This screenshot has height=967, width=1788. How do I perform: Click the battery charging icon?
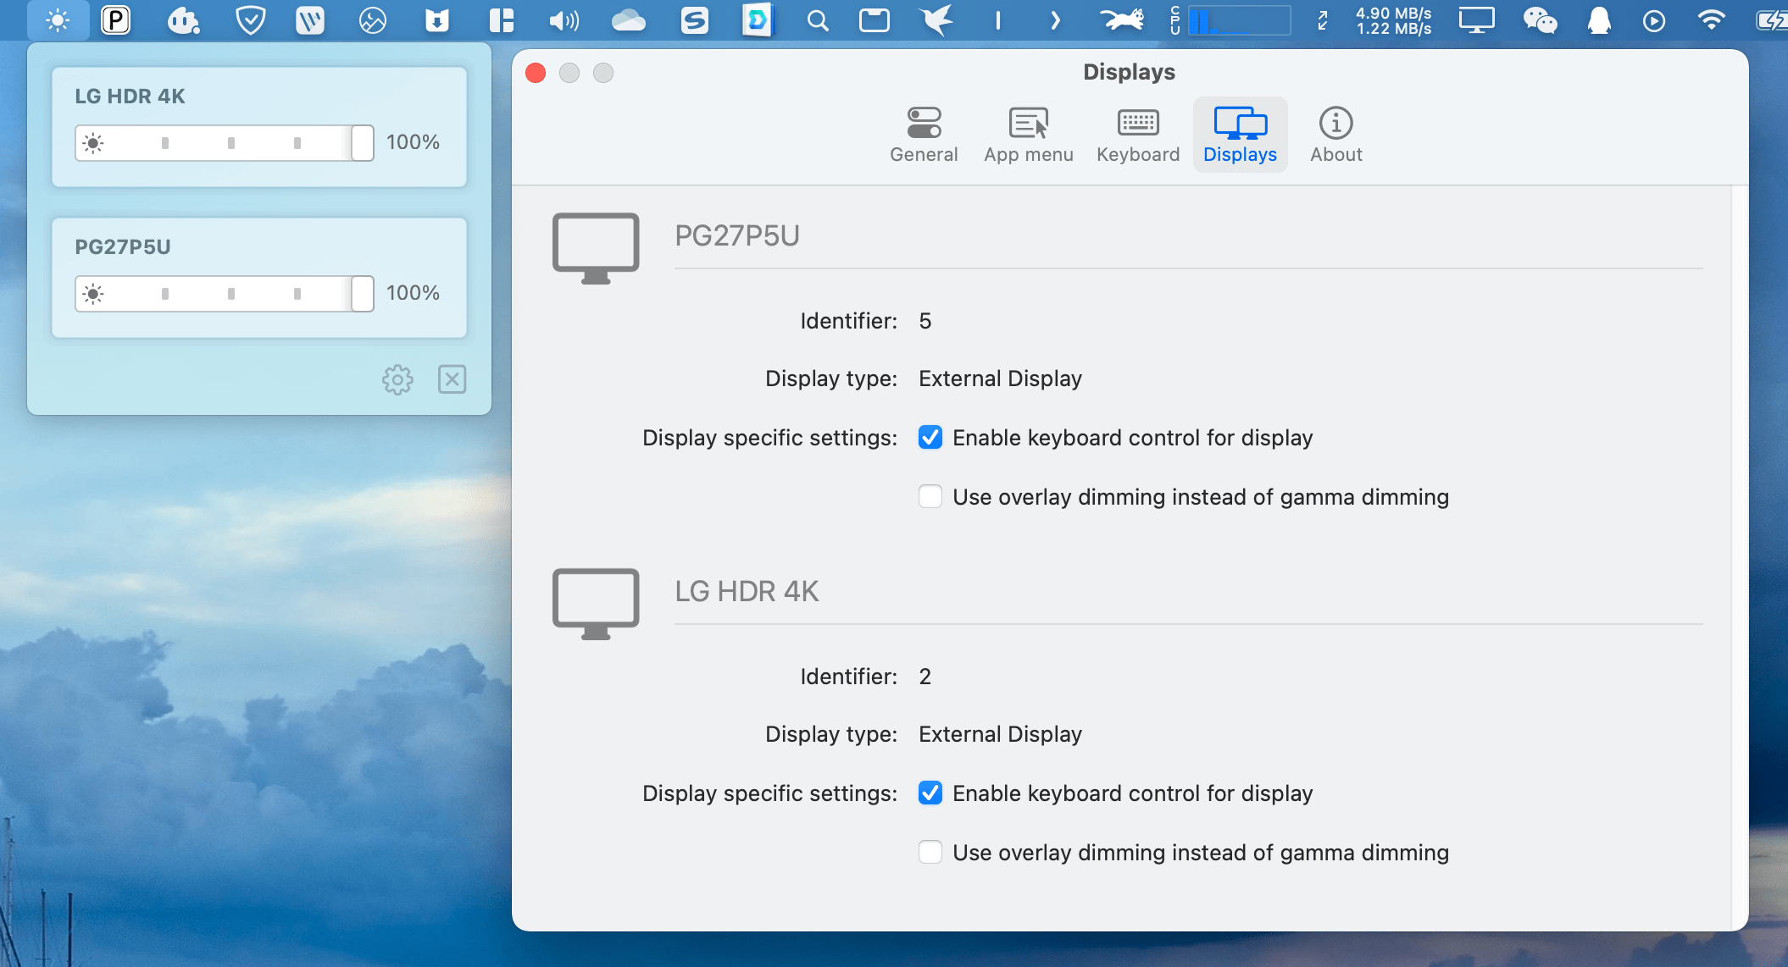tap(1771, 20)
